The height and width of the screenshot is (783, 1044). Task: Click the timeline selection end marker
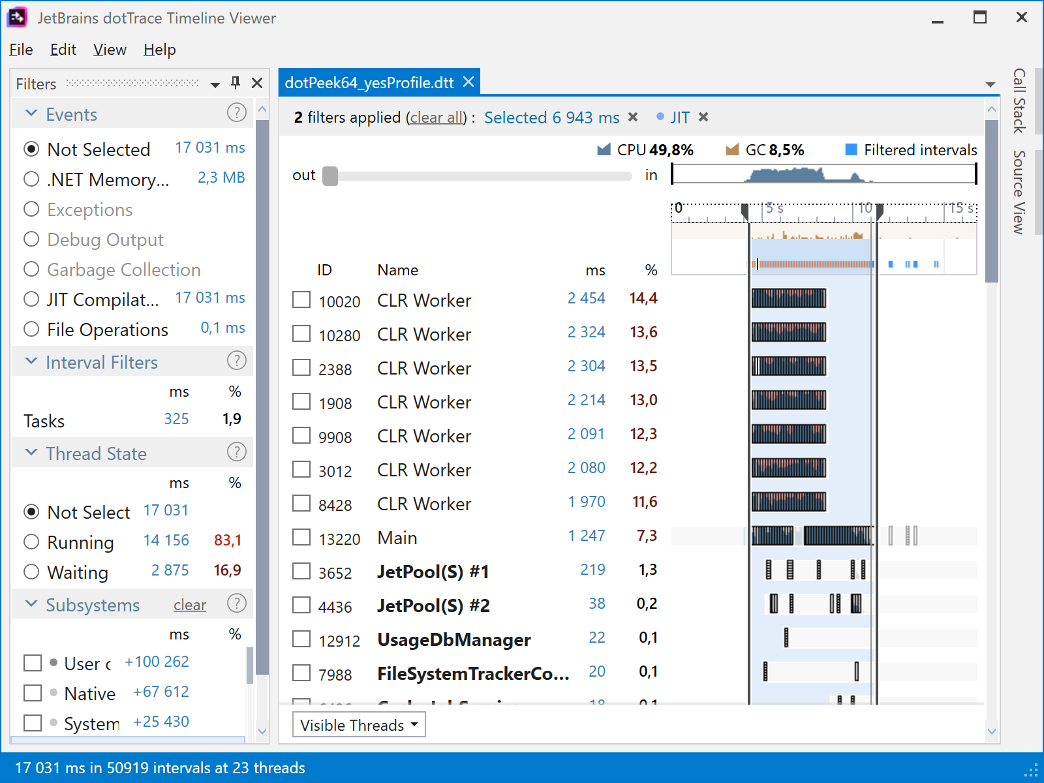click(880, 211)
